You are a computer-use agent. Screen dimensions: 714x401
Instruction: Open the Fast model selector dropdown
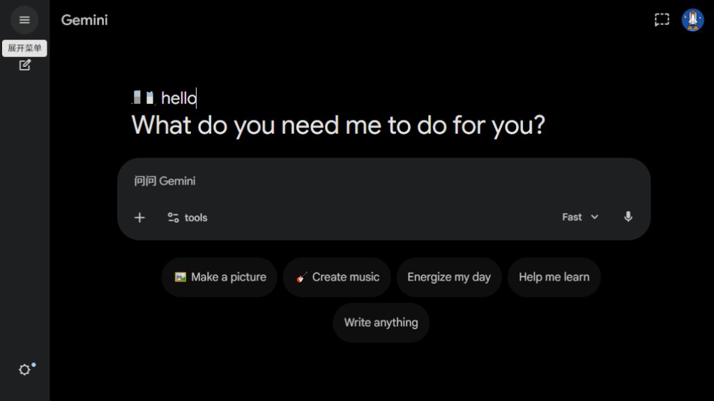(x=580, y=217)
